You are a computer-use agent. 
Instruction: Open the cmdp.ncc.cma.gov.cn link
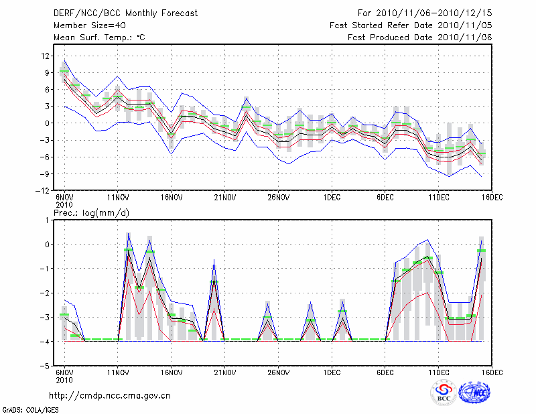pos(110,395)
